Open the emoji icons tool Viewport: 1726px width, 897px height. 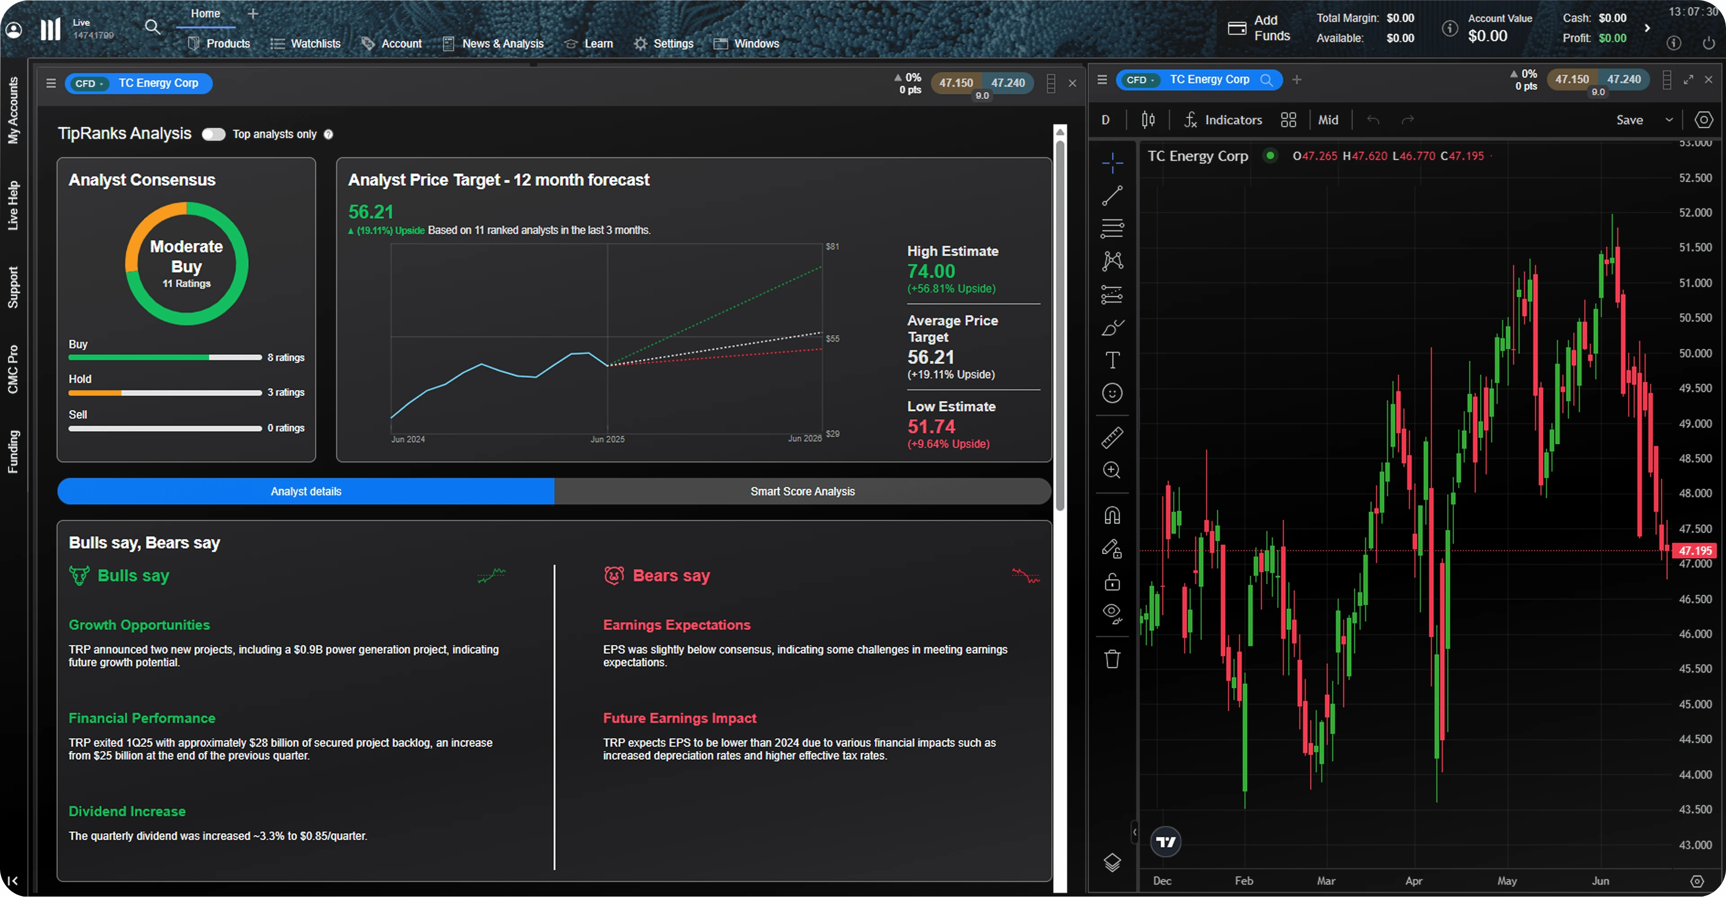(x=1112, y=393)
